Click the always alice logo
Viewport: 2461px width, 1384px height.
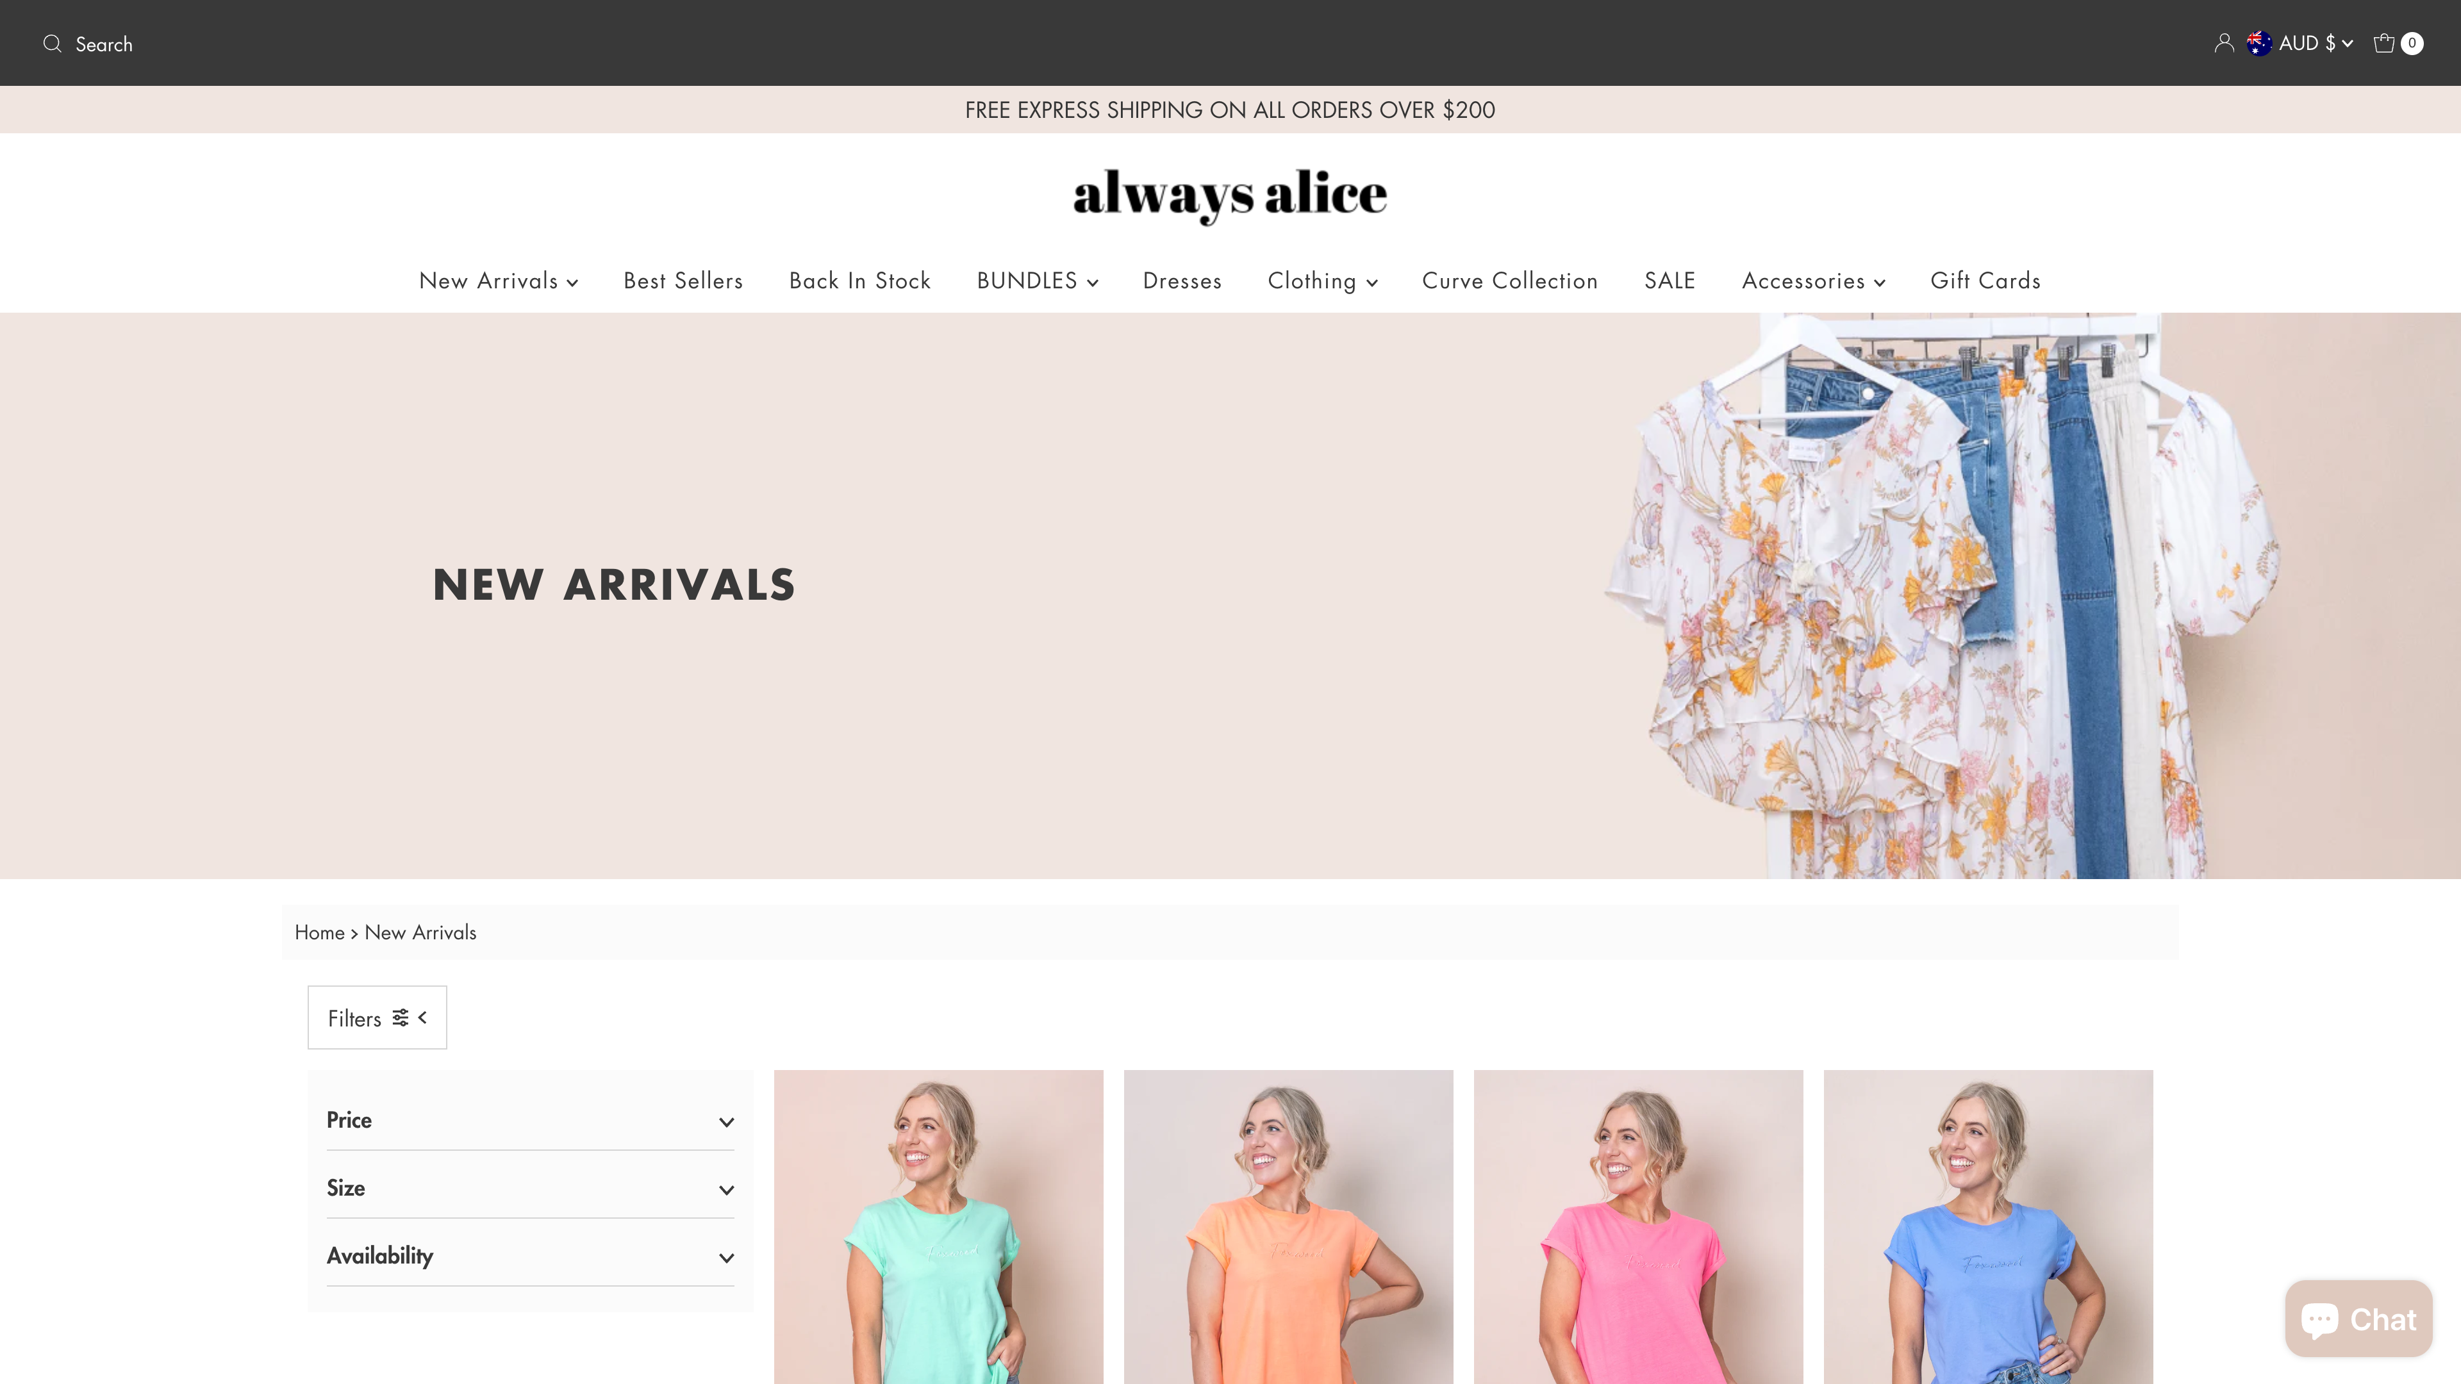click(x=1230, y=194)
